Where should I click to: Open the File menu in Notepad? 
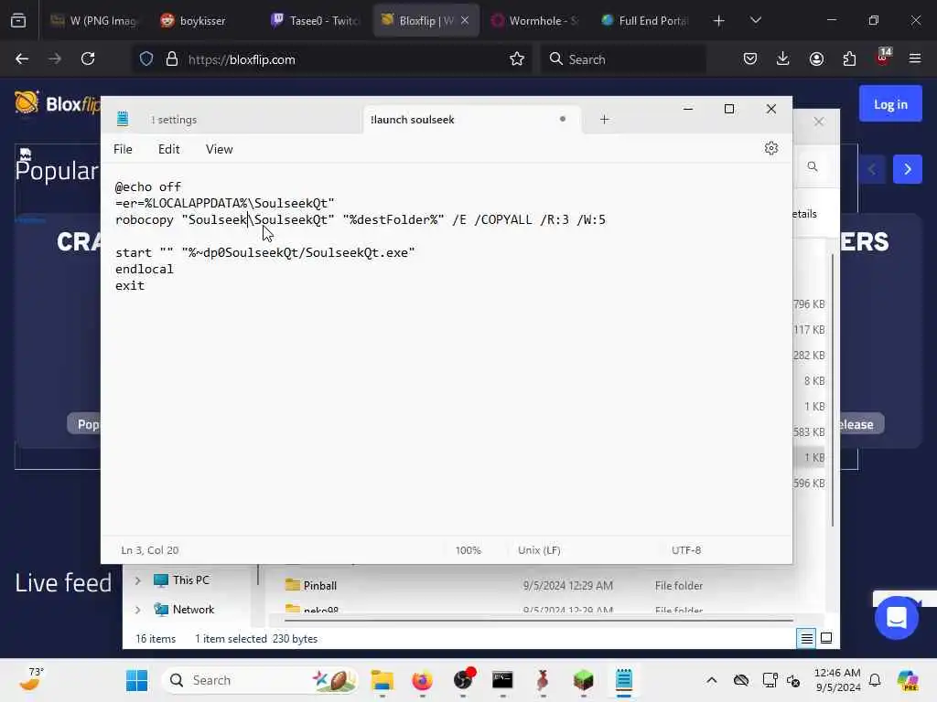point(123,149)
